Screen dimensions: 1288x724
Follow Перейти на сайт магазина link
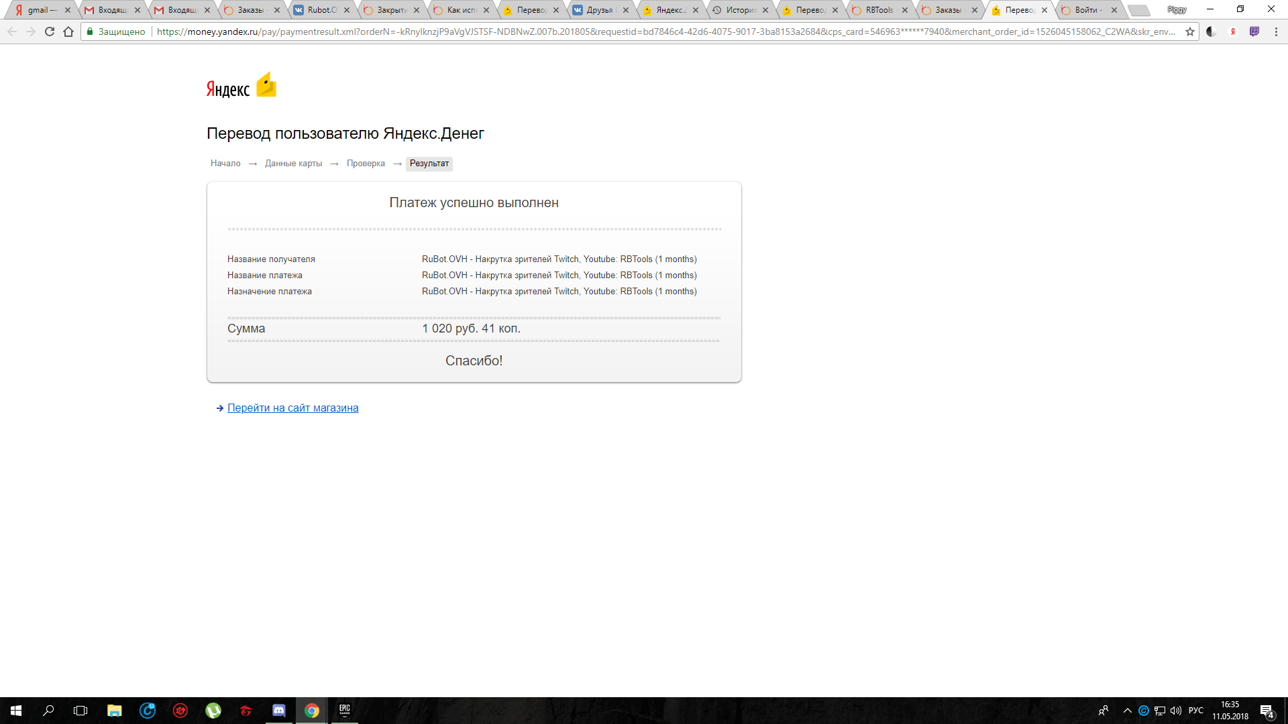pyautogui.click(x=292, y=408)
